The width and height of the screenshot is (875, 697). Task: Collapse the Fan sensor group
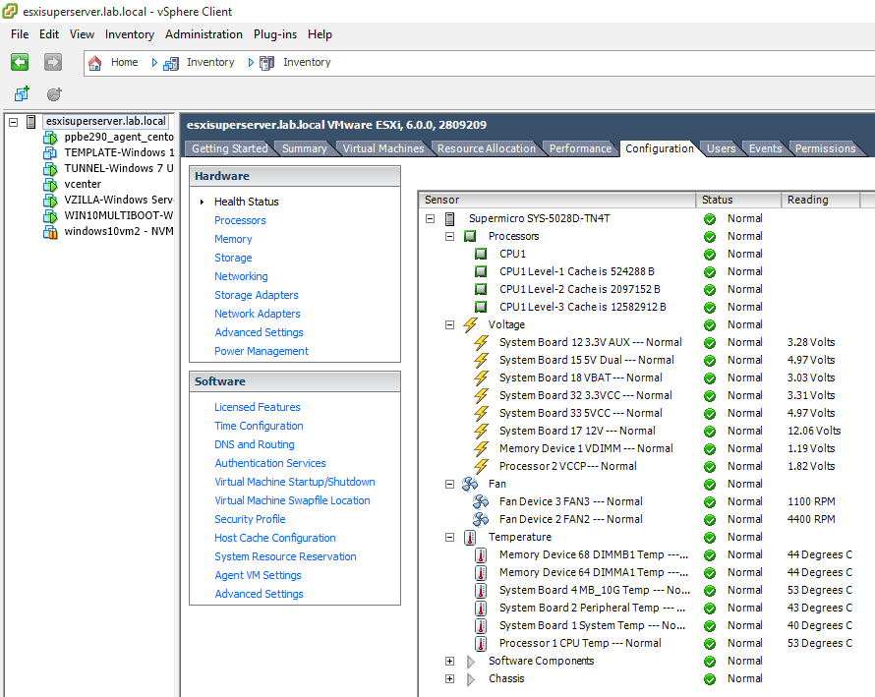click(449, 484)
